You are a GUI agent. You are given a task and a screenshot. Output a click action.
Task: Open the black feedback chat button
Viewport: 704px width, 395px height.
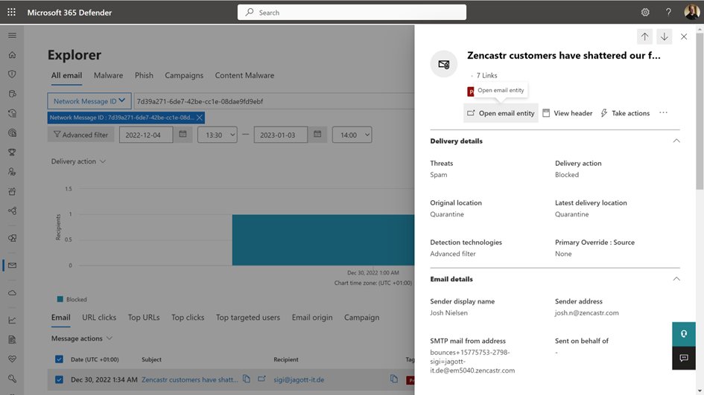click(684, 358)
